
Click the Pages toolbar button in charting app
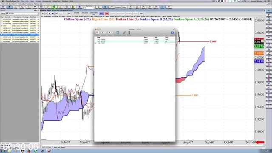[x=124, y=7]
